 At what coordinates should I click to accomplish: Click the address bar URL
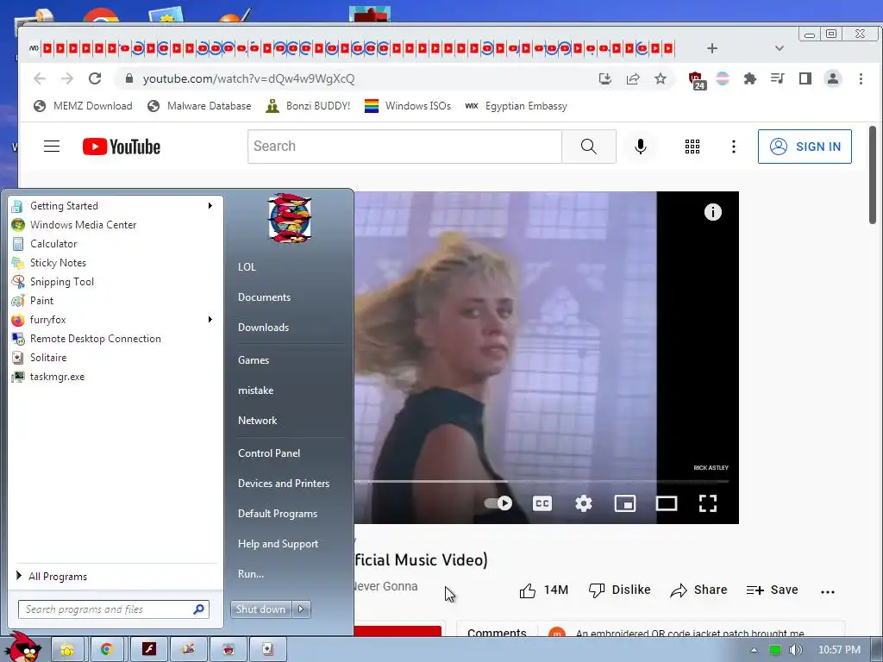[x=248, y=78]
